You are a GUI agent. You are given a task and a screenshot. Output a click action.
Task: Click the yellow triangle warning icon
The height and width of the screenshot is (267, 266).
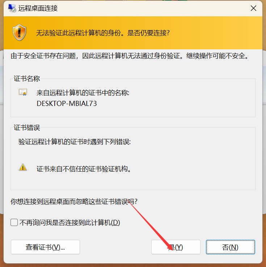[x=23, y=167]
